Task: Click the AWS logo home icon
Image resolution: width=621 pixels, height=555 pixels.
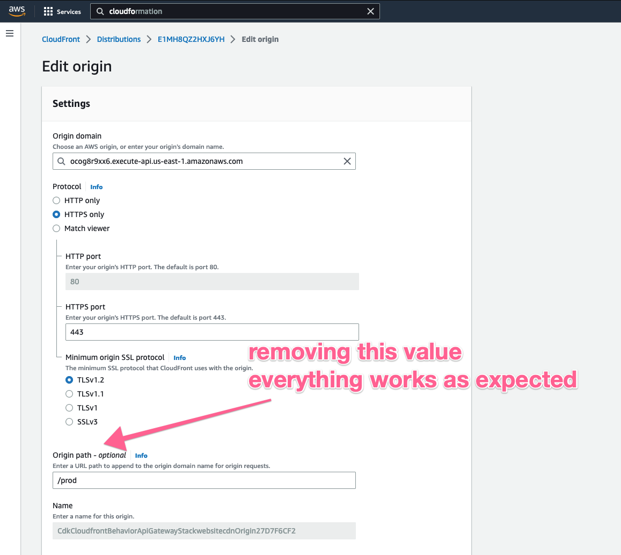Action: tap(17, 11)
